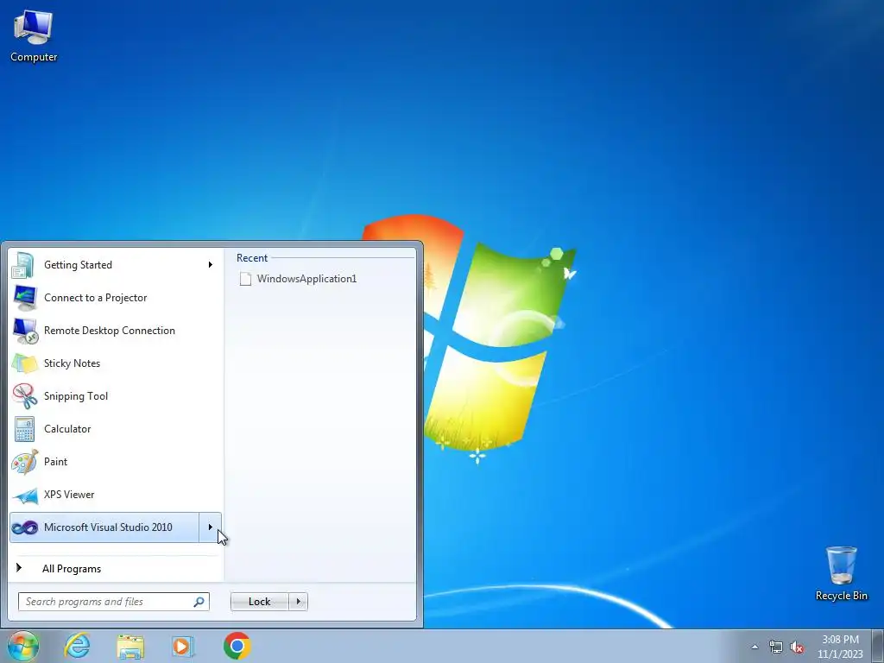Open XPS Viewer from Start menu

[116, 495]
